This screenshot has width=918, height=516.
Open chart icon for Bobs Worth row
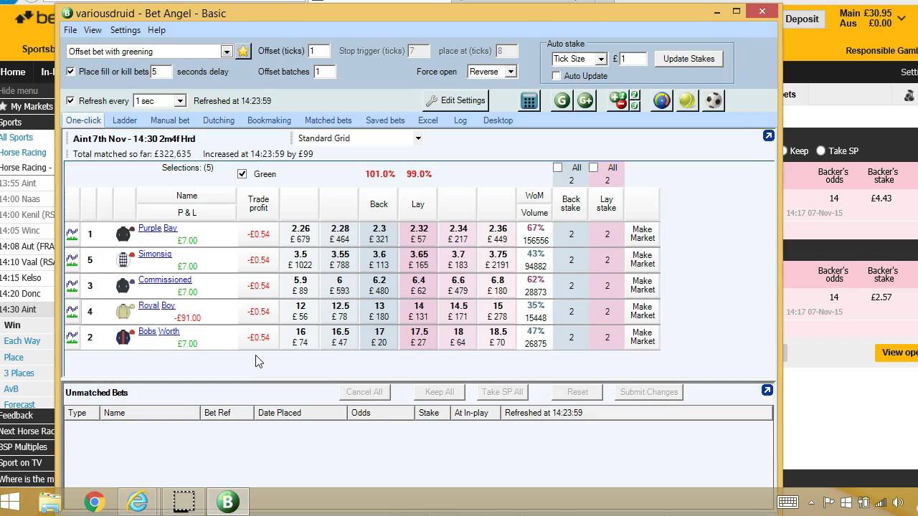click(x=72, y=337)
